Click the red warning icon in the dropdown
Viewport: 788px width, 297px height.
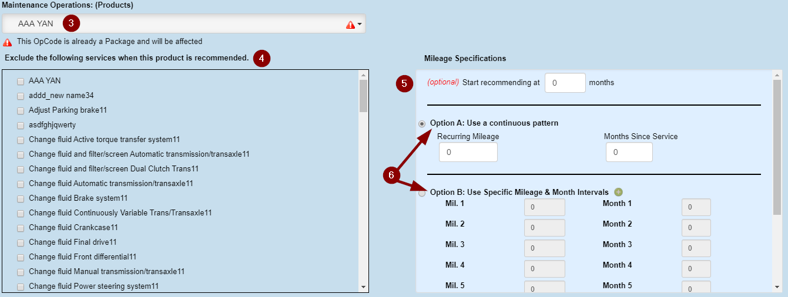[350, 25]
